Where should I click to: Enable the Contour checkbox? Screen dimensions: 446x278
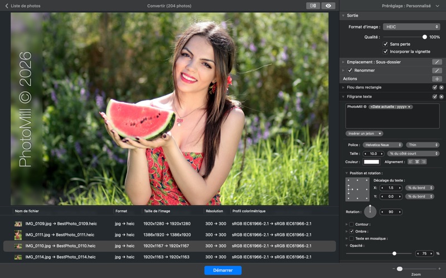coord(351,224)
